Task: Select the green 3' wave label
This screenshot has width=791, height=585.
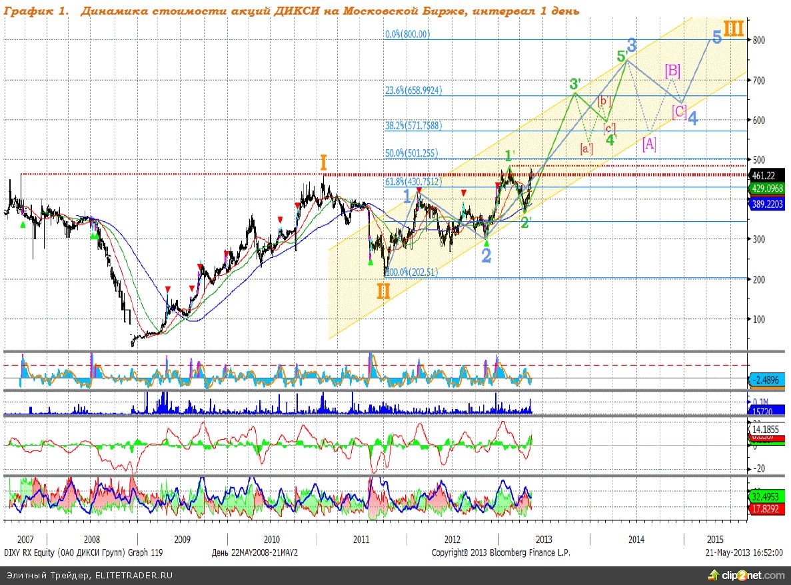Action: [x=575, y=84]
